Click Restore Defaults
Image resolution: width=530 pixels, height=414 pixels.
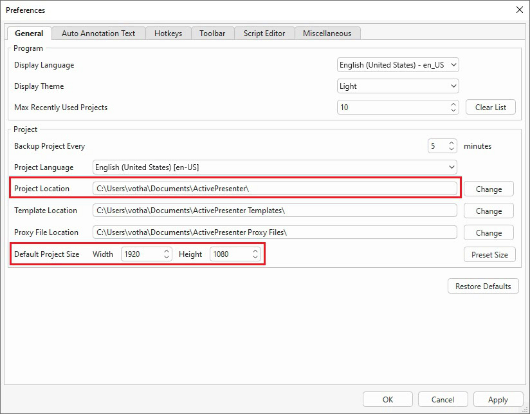483,286
